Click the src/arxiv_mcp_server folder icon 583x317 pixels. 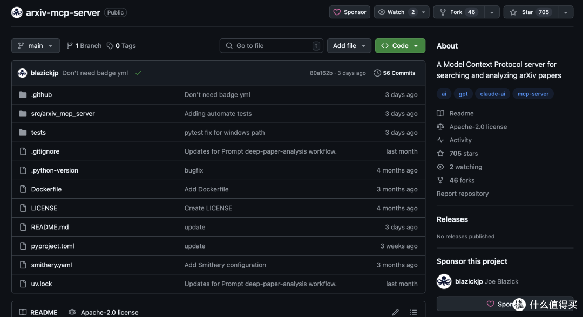click(x=23, y=114)
